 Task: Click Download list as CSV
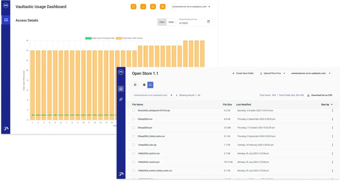319,95
